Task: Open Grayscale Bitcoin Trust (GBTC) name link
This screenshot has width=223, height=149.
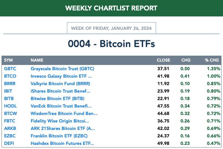Action: tap(62, 69)
